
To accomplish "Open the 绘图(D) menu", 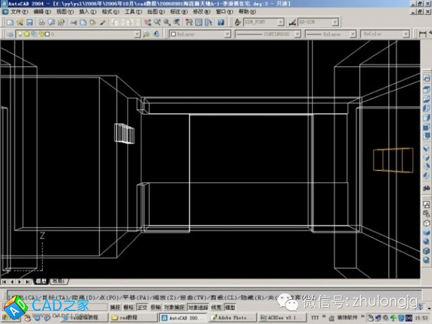I will (155, 12).
